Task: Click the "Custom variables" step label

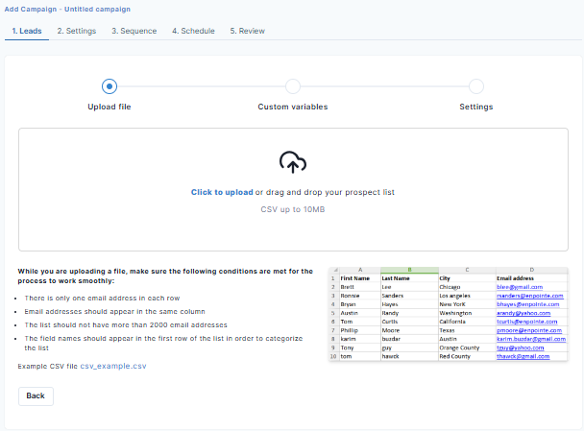Action: coord(292,107)
